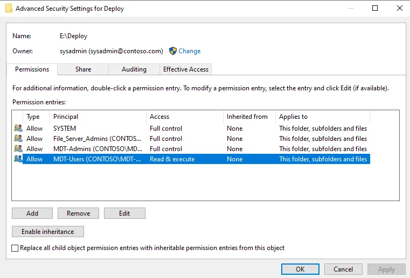Click the folder icon in the title bar
Image resolution: width=410 pixels, height=278 pixels.
tap(9, 9)
